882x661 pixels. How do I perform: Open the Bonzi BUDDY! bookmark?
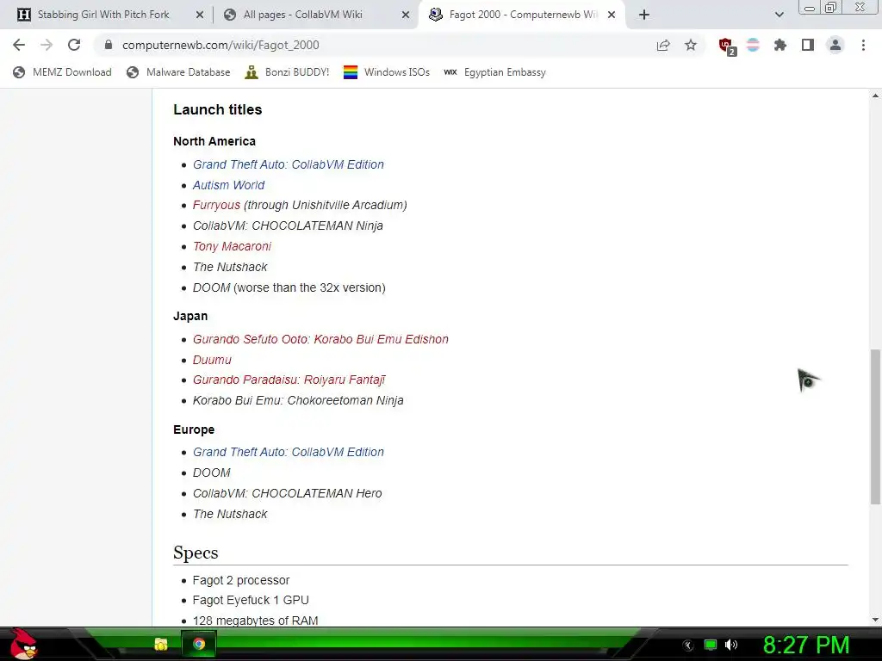coord(287,72)
